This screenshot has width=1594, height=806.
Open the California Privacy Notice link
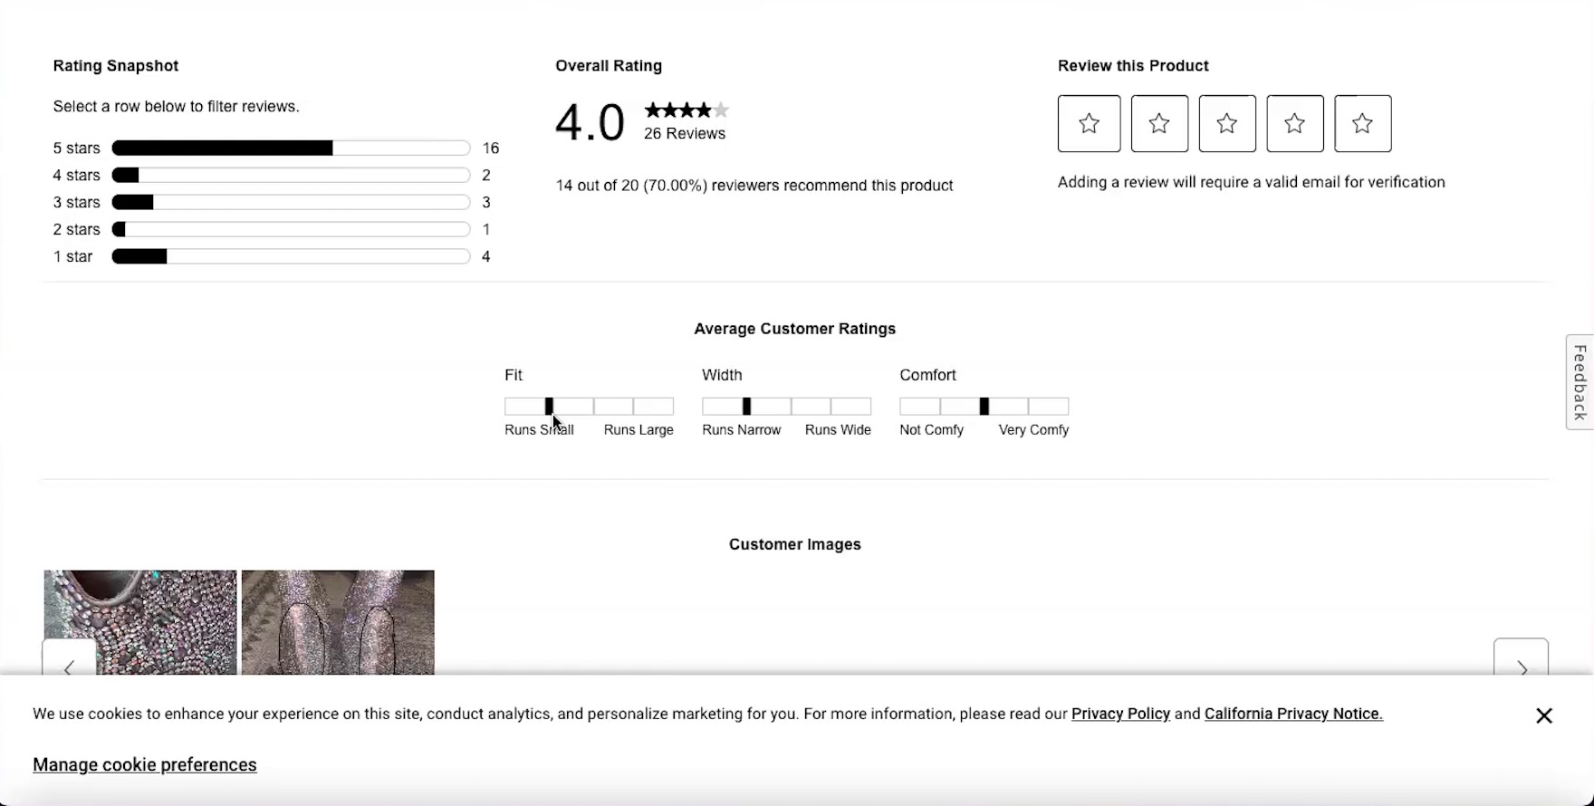[1292, 714]
